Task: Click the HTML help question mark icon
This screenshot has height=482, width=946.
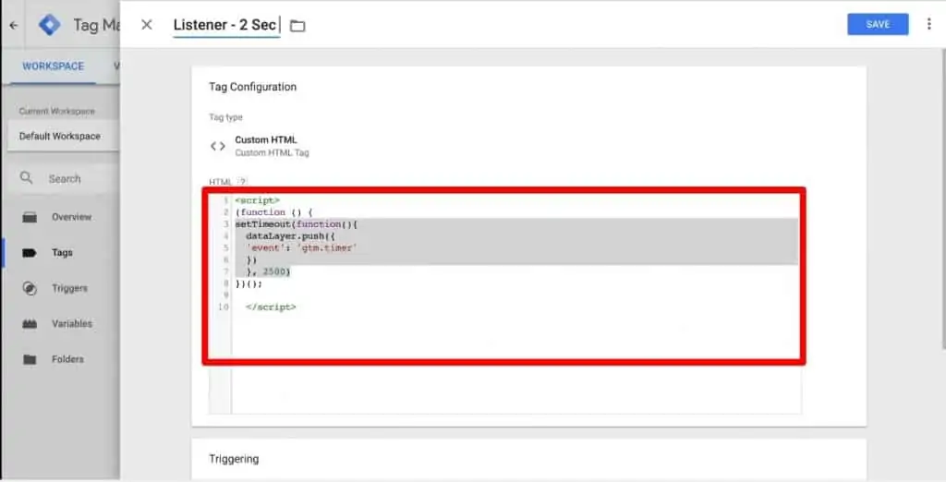Action: pos(242,182)
